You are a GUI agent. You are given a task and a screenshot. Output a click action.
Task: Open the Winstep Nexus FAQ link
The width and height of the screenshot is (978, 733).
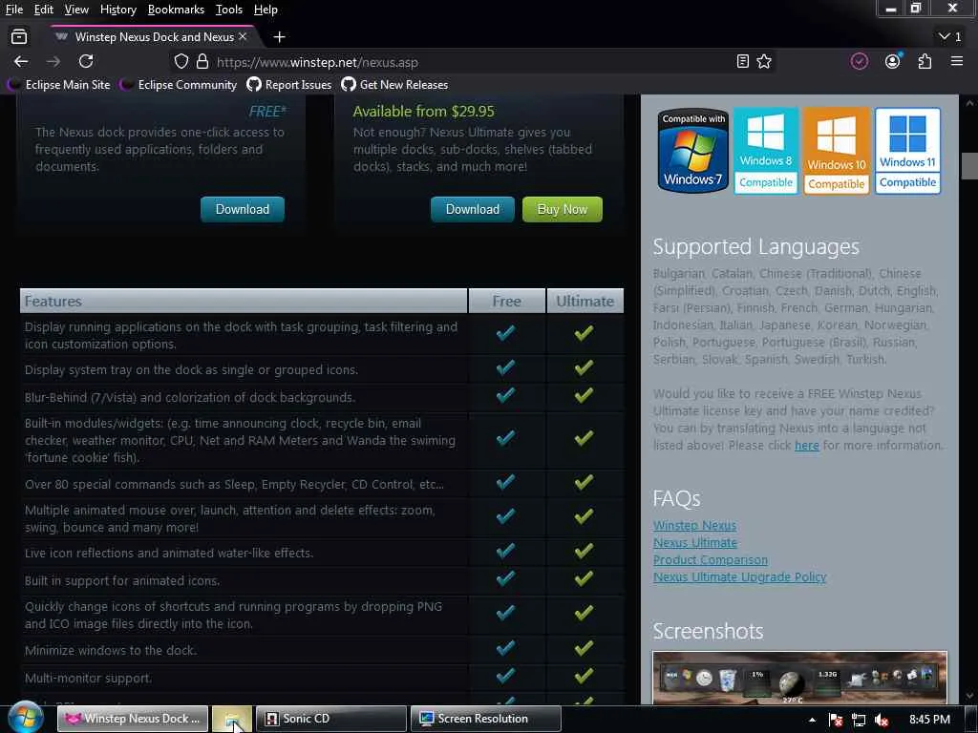695,526
